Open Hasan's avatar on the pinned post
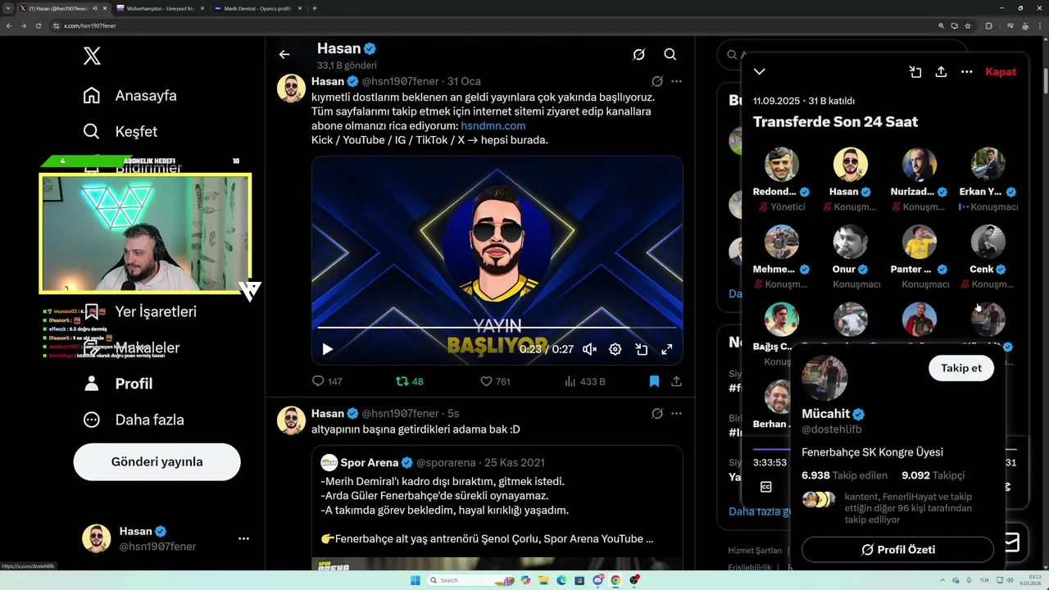Screen dimensions: 1049x590 (x=291, y=88)
